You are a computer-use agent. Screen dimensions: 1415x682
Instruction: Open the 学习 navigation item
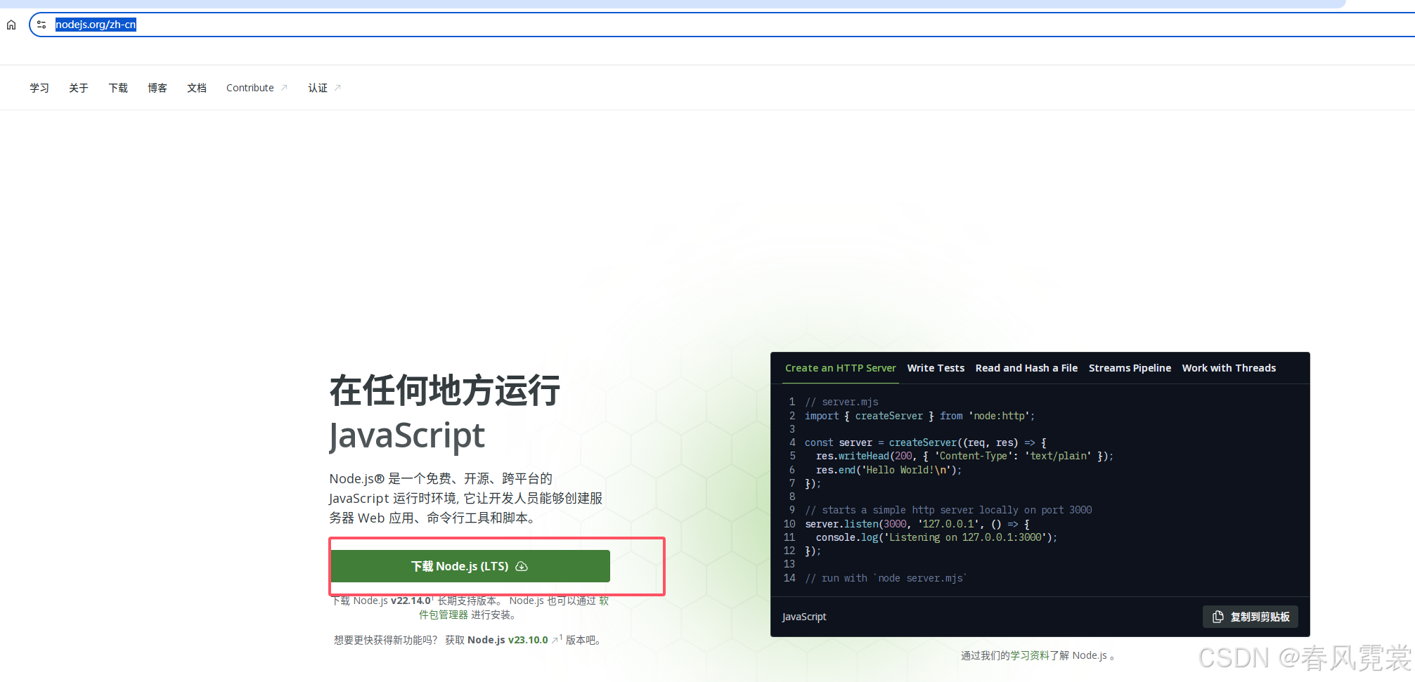(x=39, y=88)
